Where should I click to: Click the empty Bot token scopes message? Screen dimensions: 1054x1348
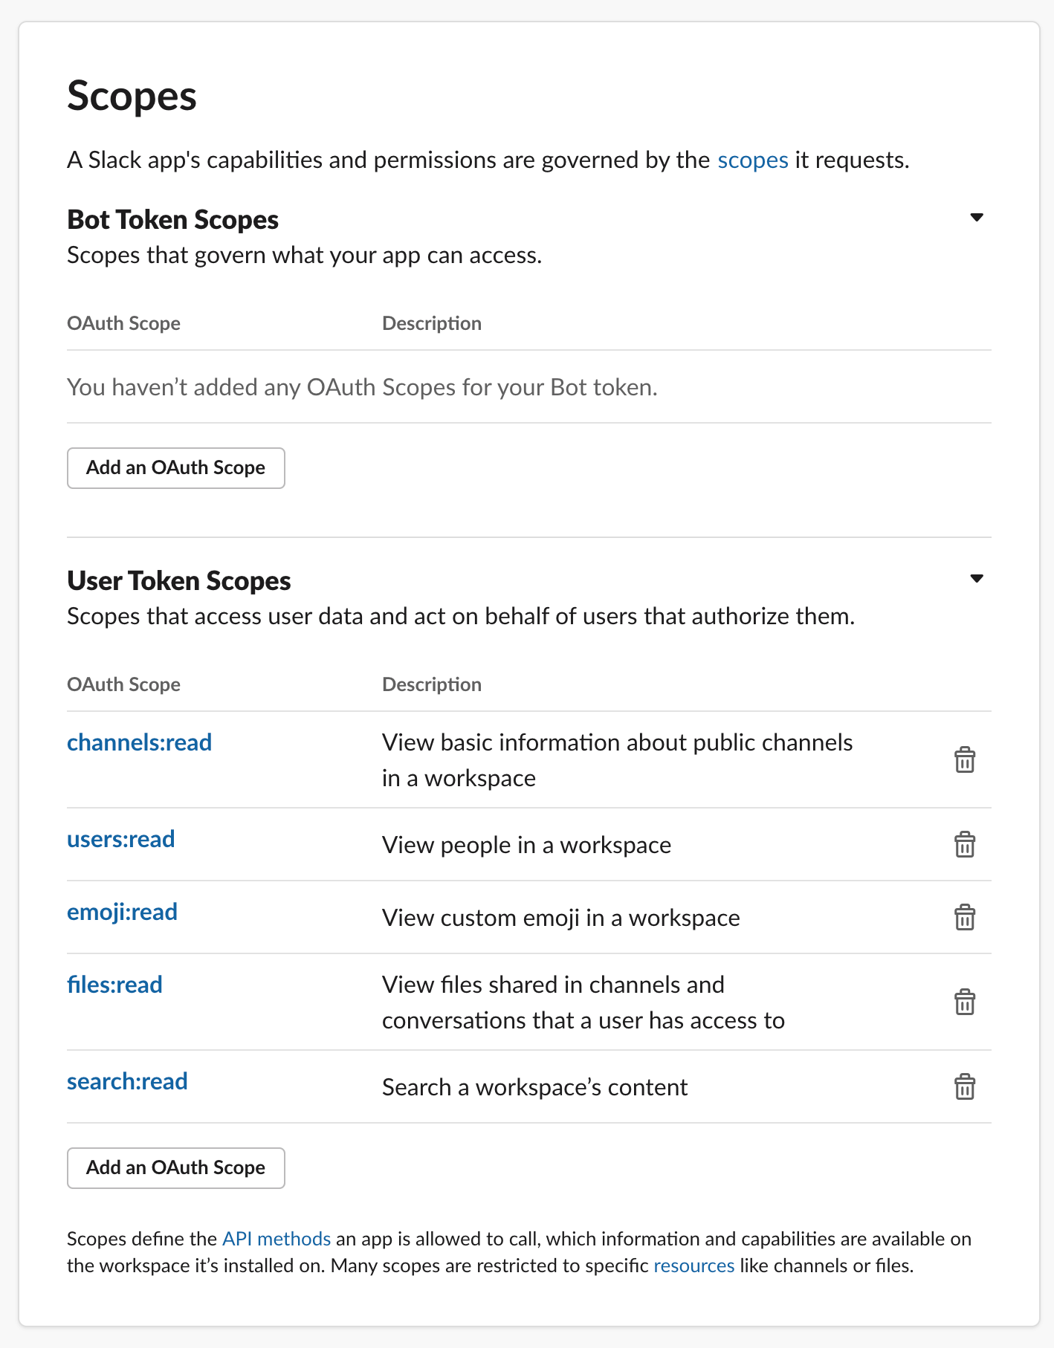362,387
